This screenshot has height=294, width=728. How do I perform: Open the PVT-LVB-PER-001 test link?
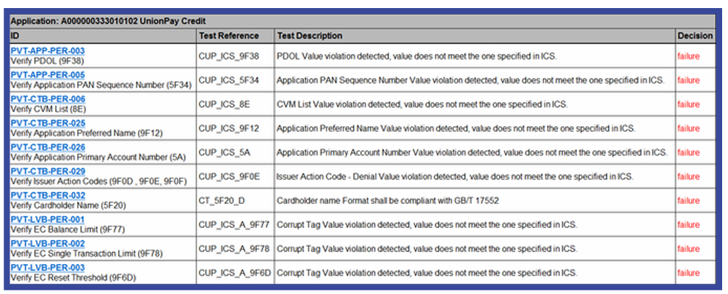click(47, 220)
